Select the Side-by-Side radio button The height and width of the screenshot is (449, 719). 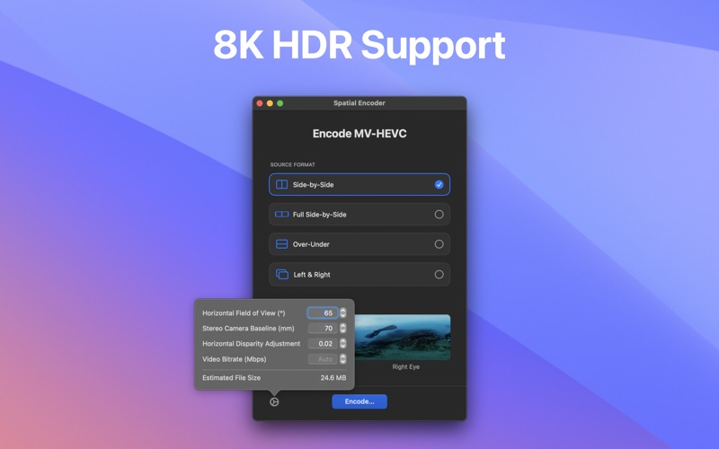pyautogui.click(x=439, y=185)
